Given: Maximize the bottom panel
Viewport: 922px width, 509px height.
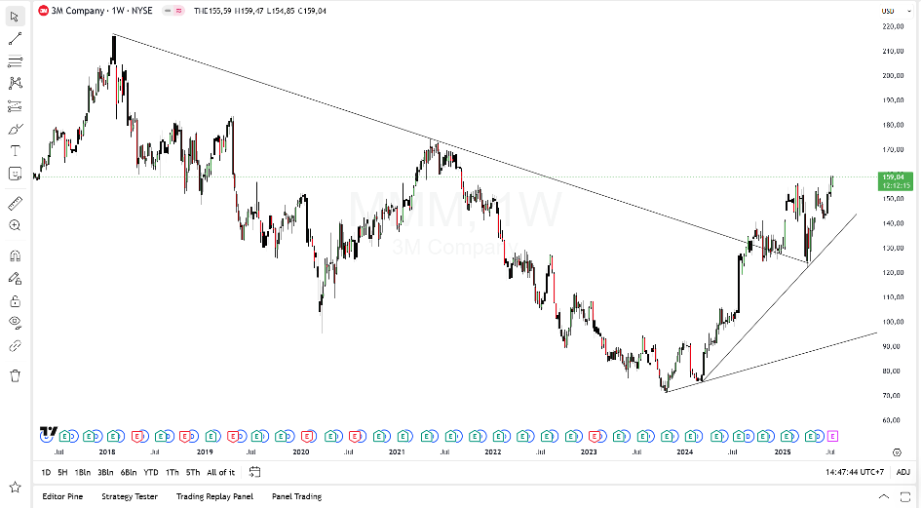Looking at the screenshot, I should (905, 496).
